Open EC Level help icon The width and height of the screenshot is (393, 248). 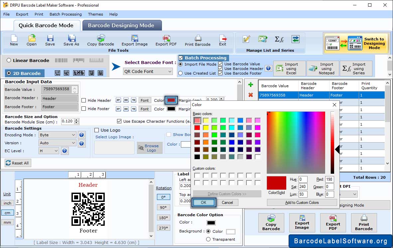pos(65,151)
